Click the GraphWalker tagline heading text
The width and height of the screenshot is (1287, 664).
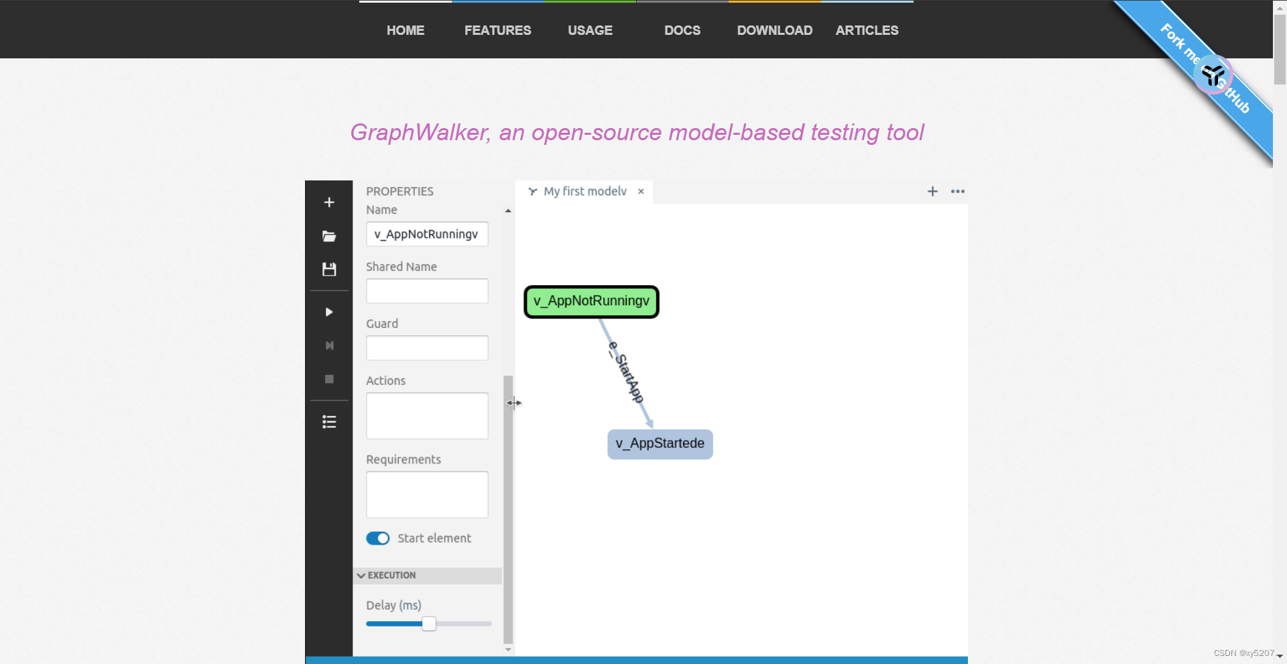pos(637,132)
